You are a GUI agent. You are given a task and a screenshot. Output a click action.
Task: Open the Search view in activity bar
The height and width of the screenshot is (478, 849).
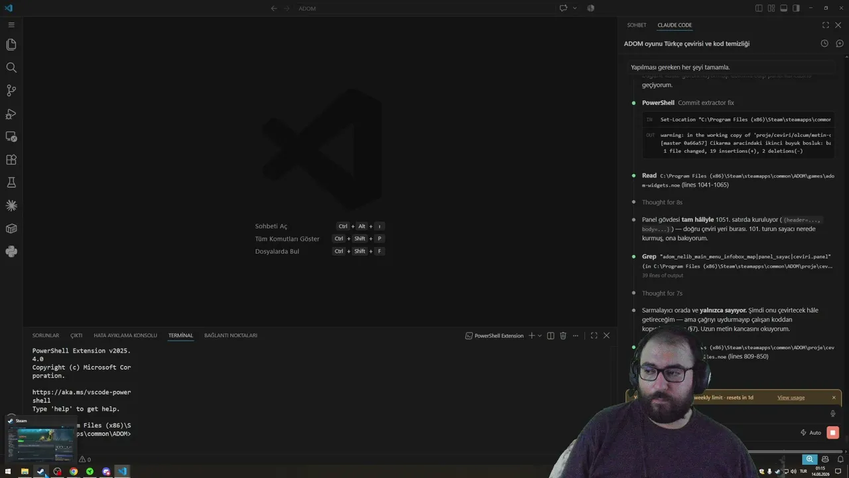click(11, 68)
